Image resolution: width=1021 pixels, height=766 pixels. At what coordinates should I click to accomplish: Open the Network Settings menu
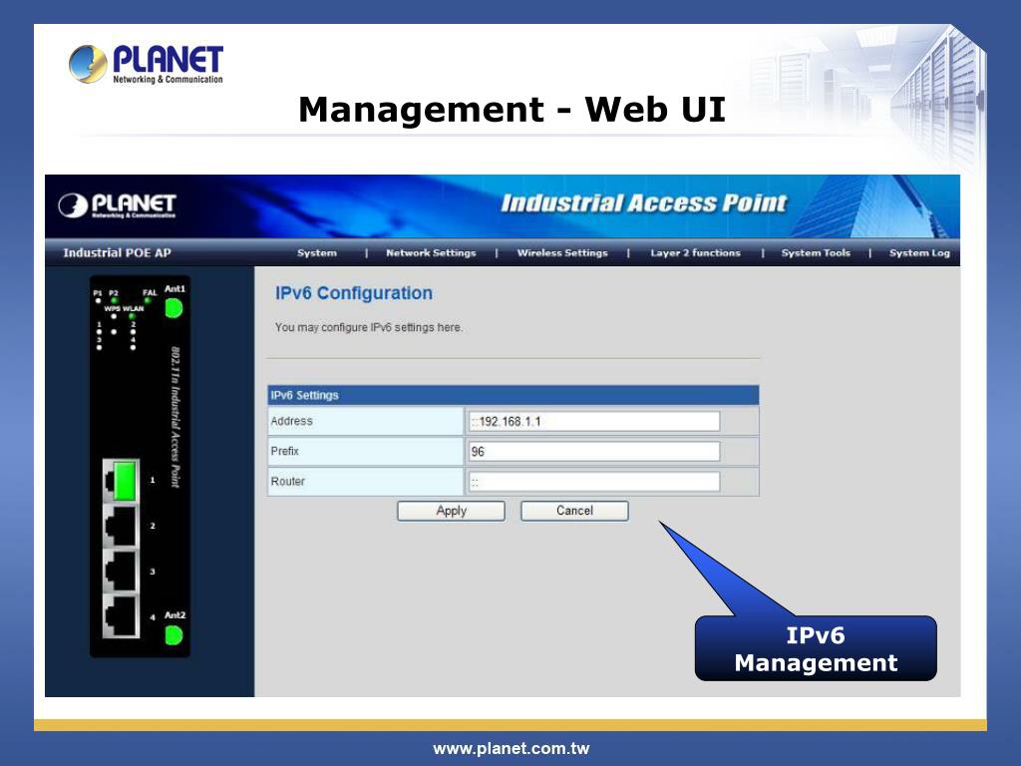point(431,252)
